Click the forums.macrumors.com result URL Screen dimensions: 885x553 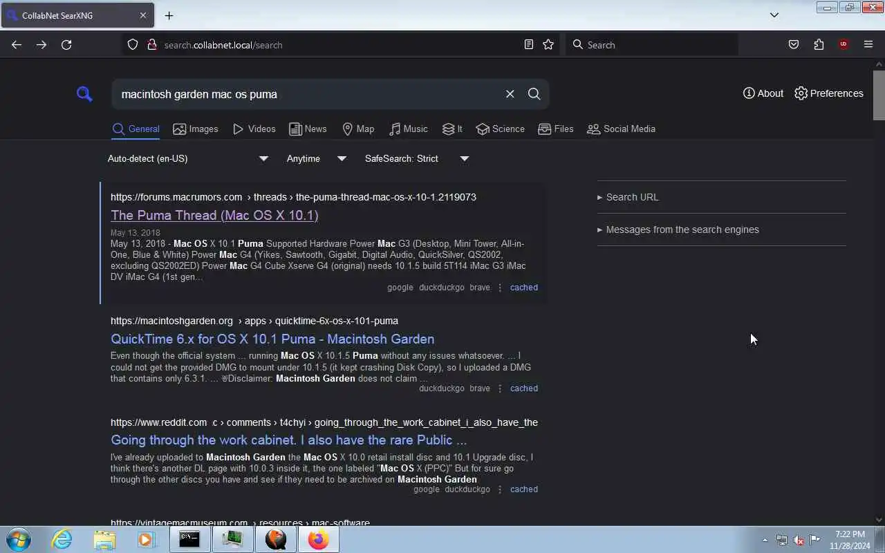point(293,197)
